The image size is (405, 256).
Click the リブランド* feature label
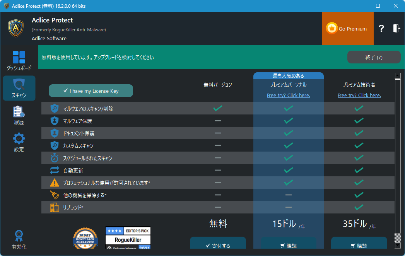click(x=73, y=207)
